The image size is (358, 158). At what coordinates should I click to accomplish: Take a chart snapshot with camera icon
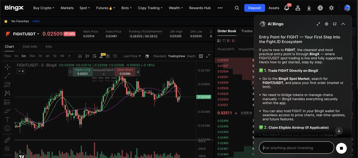108,56
